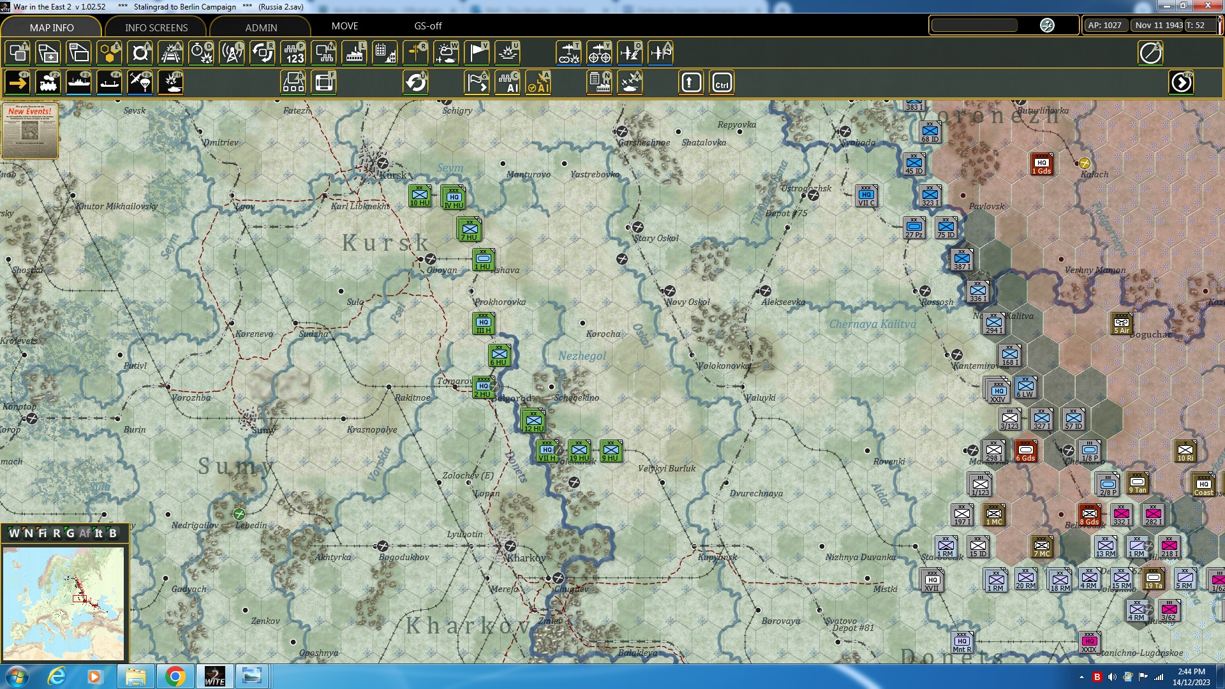The width and height of the screenshot is (1225, 689).
Task: Expand stacked XXIV HQ unit counters
Action: [x=998, y=391]
